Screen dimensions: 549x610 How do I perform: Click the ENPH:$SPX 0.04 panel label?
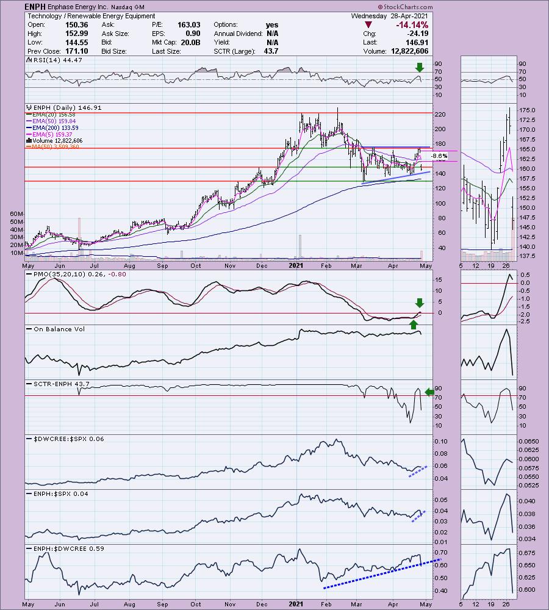point(61,494)
